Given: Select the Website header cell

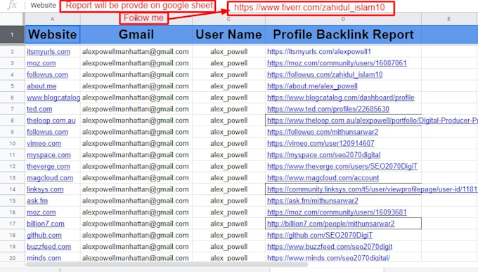Looking at the screenshot, I should [x=53, y=34].
